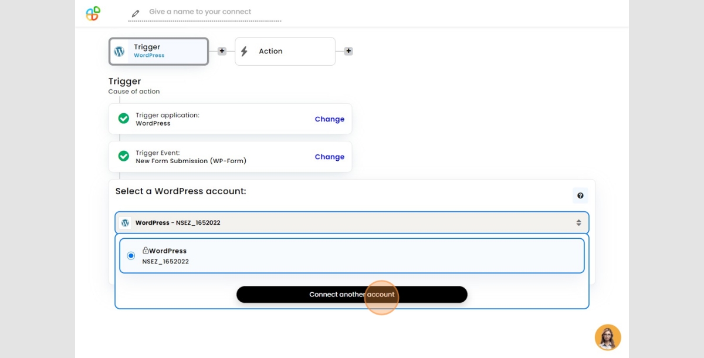The width and height of the screenshot is (704, 358).
Task: Open the help question mark icon
Action: (580, 195)
